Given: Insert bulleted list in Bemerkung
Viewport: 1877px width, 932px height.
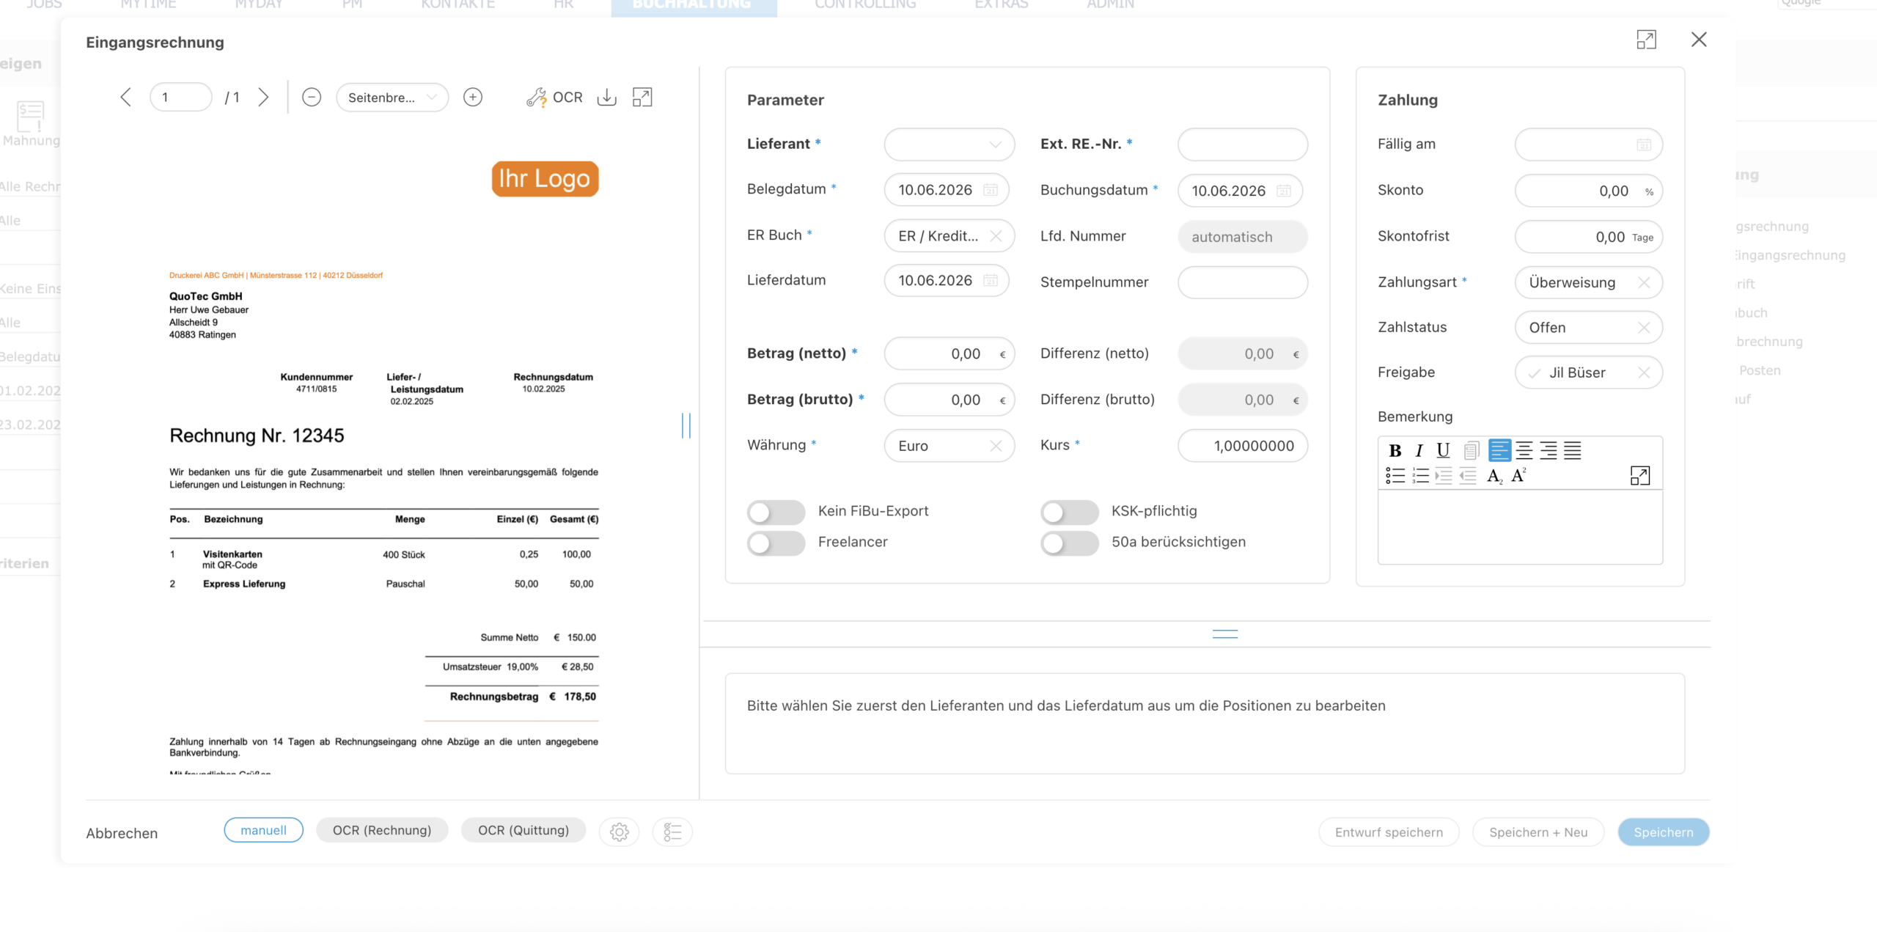Looking at the screenshot, I should [1395, 476].
